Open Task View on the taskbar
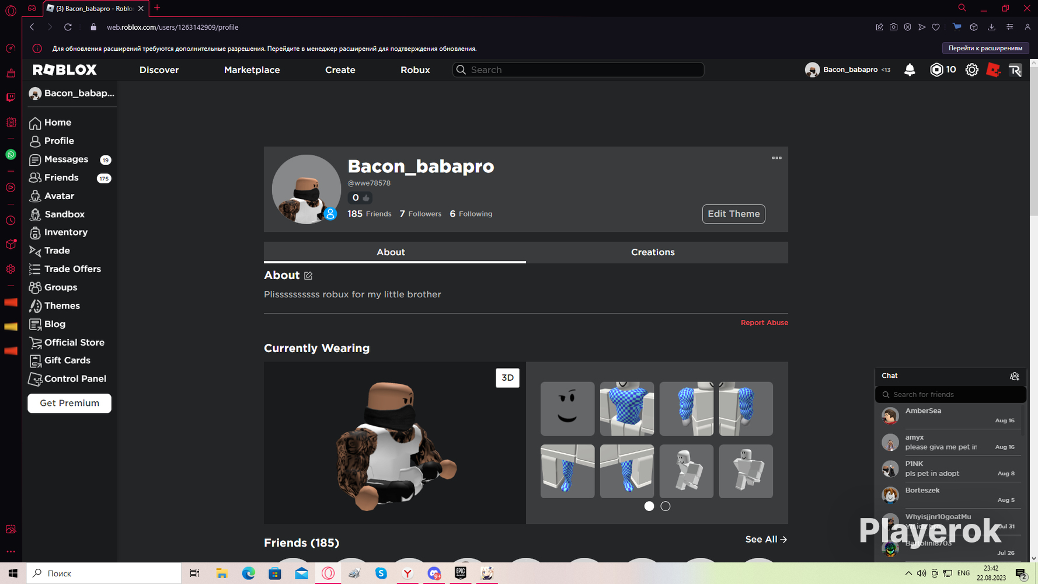Screen dimensions: 1038x584 coord(195,573)
